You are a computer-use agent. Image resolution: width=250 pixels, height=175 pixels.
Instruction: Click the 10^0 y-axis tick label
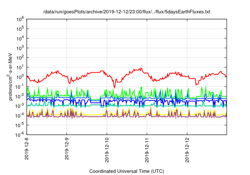click(20, 77)
